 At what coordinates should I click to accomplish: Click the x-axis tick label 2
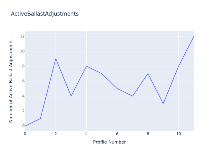click(x=56, y=134)
